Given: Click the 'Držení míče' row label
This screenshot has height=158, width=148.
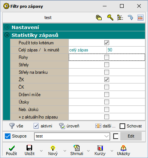Looking at the screenshot, I should click(x=30, y=95).
